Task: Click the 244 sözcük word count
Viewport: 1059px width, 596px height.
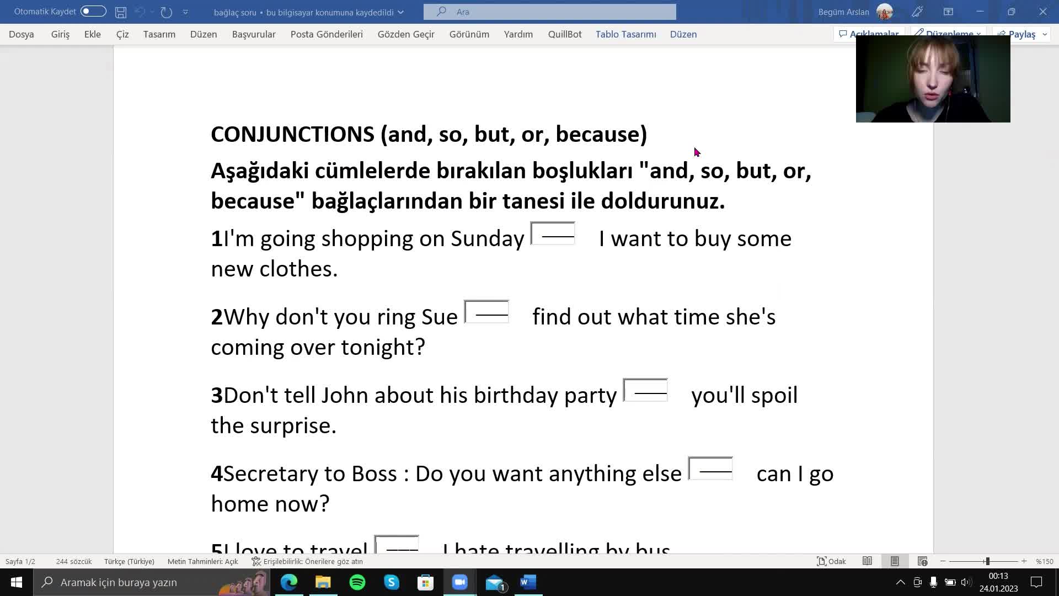Action: [x=73, y=561]
